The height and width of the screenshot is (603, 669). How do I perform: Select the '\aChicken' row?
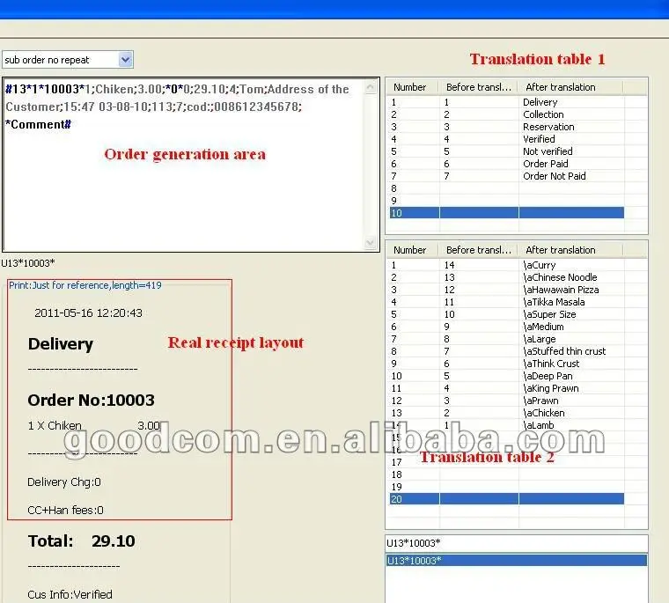tap(507, 413)
